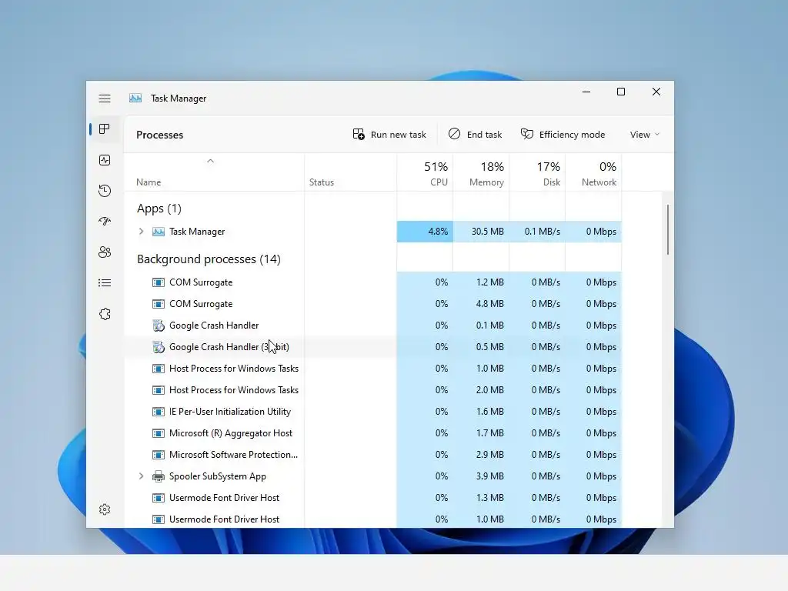Sort by the Network column
Viewport: 788px width, 591px height.
(594, 173)
